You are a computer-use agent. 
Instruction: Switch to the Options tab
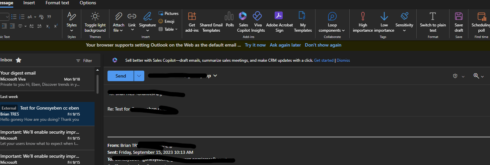(88, 3)
